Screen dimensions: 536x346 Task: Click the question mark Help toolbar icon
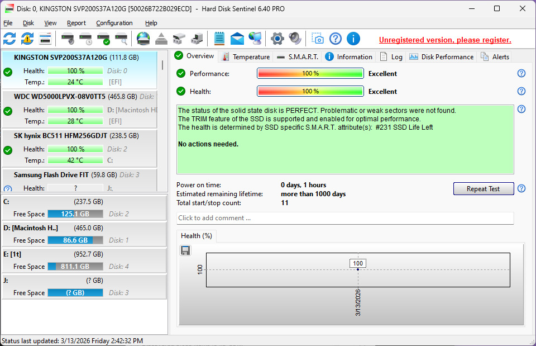point(336,39)
